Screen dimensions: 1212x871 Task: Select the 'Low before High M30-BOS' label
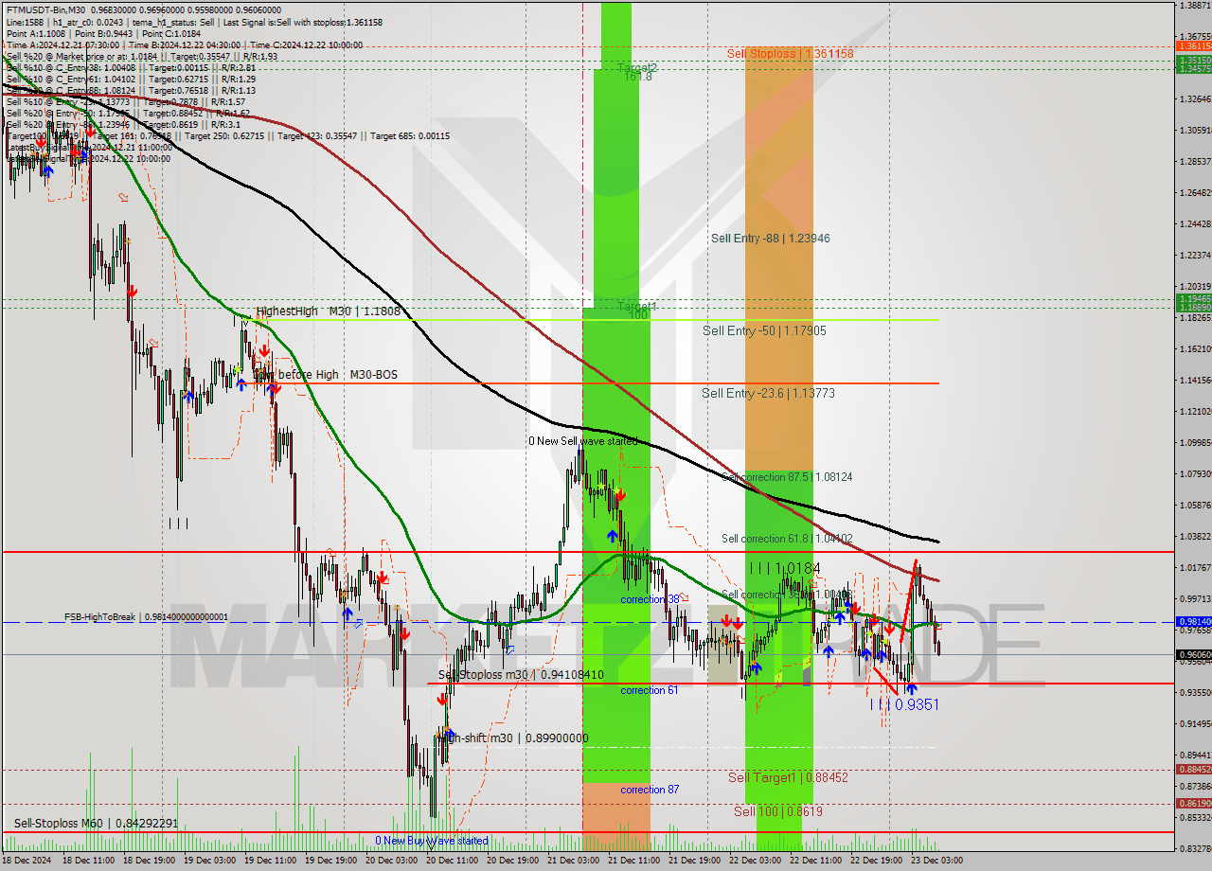click(x=325, y=375)
